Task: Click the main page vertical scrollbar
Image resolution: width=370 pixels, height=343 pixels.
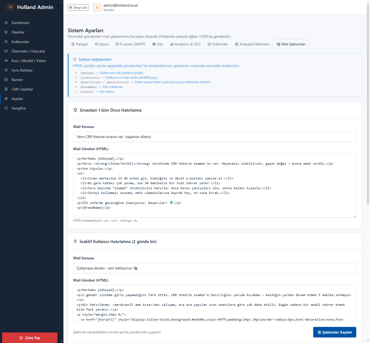Action: click(x=368, y=104)
